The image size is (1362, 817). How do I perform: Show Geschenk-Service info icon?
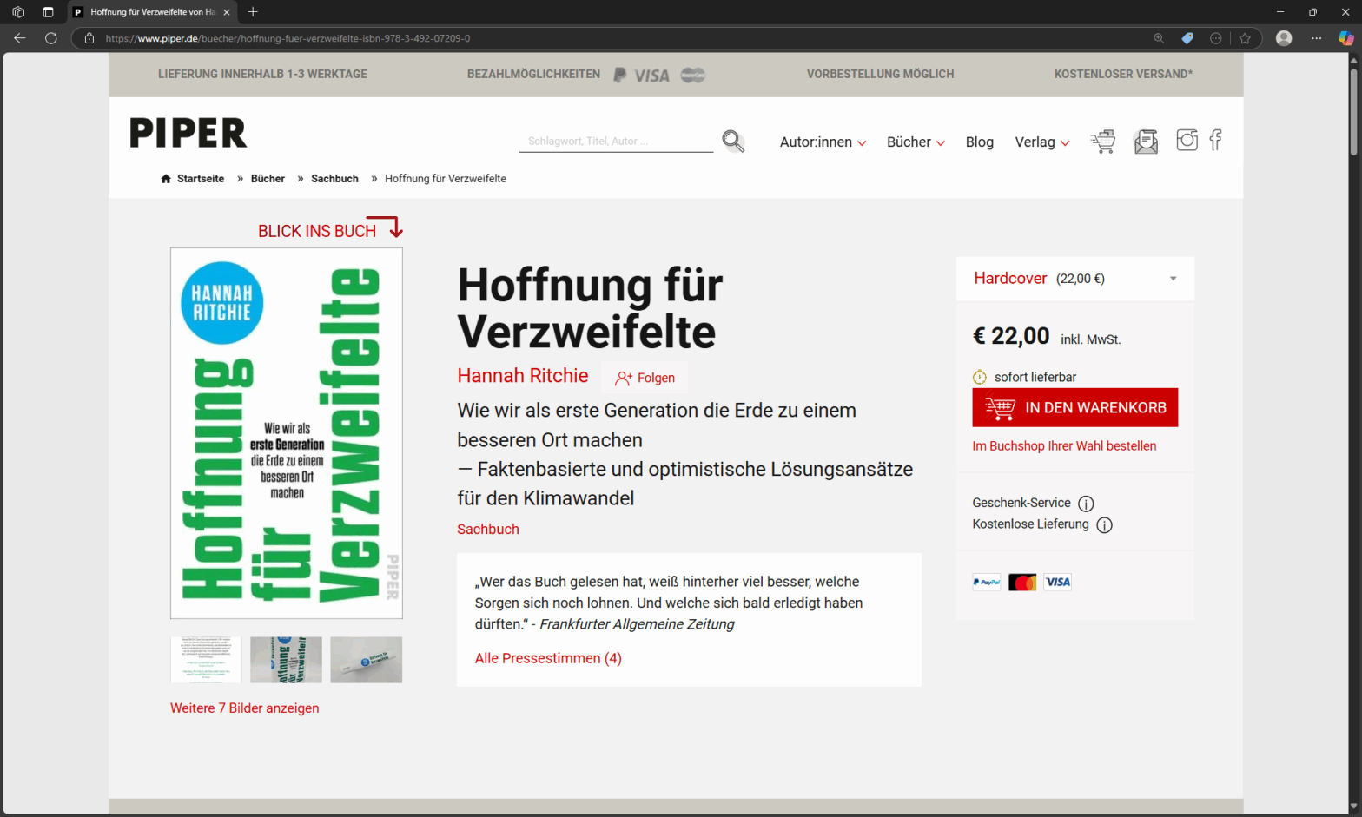(1086, 504)
